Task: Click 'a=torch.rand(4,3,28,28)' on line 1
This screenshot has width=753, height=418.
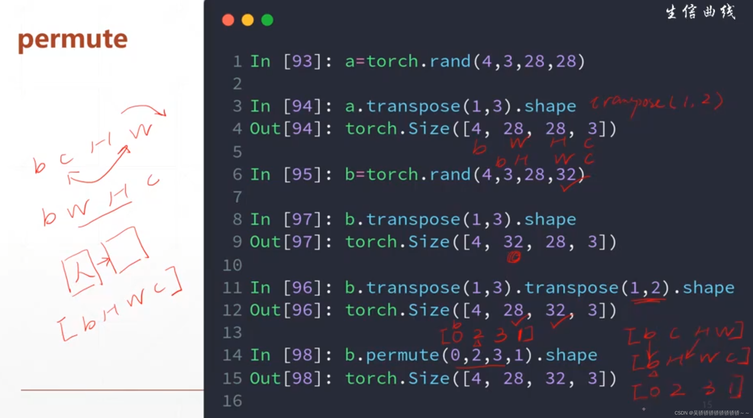Action: click(465, 61)
